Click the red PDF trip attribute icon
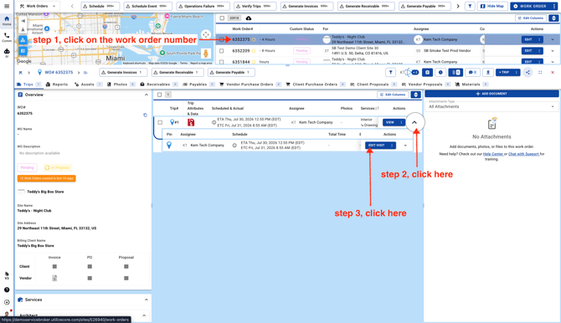561x323 pixels. click(191, 122)
